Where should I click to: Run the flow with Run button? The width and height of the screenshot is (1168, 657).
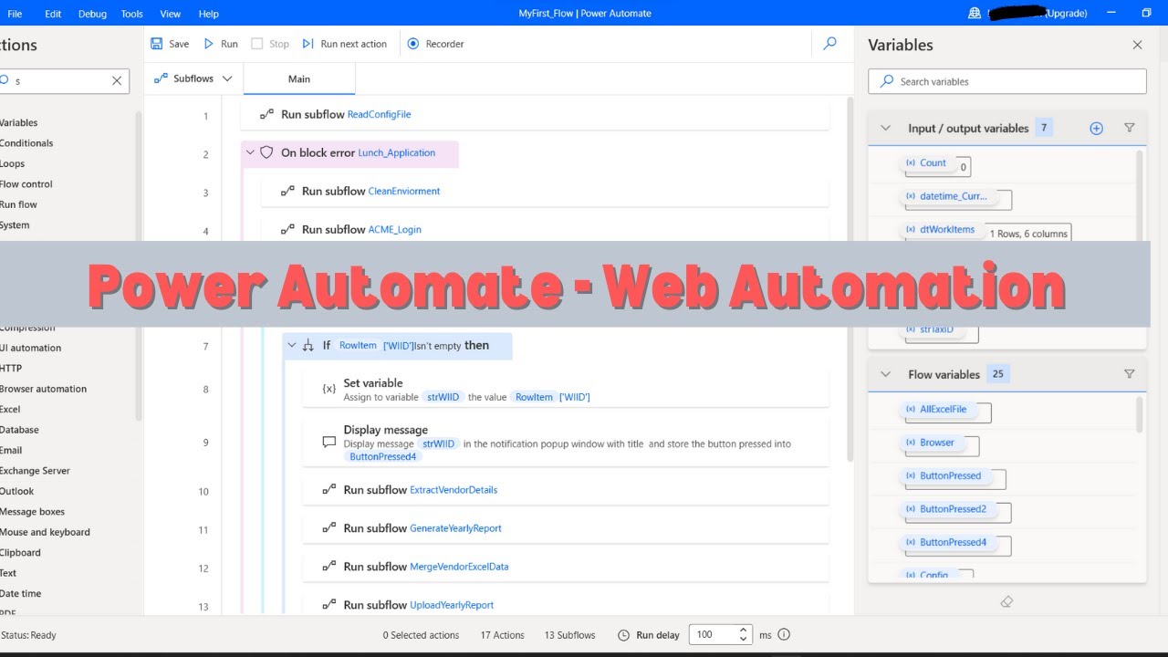[220, 44]
